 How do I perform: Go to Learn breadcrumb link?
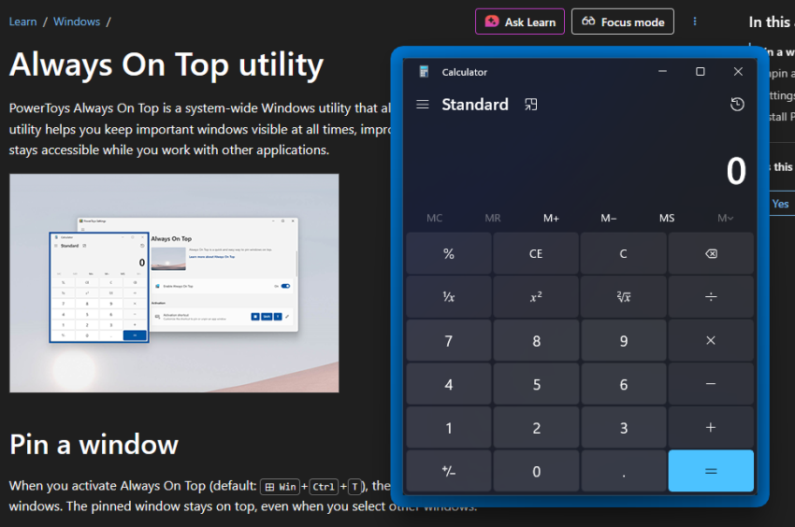point(23,21)
